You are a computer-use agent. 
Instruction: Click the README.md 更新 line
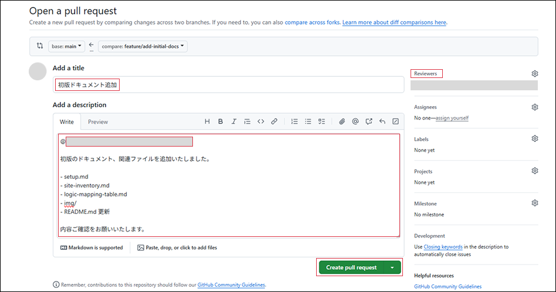point(85,212)
